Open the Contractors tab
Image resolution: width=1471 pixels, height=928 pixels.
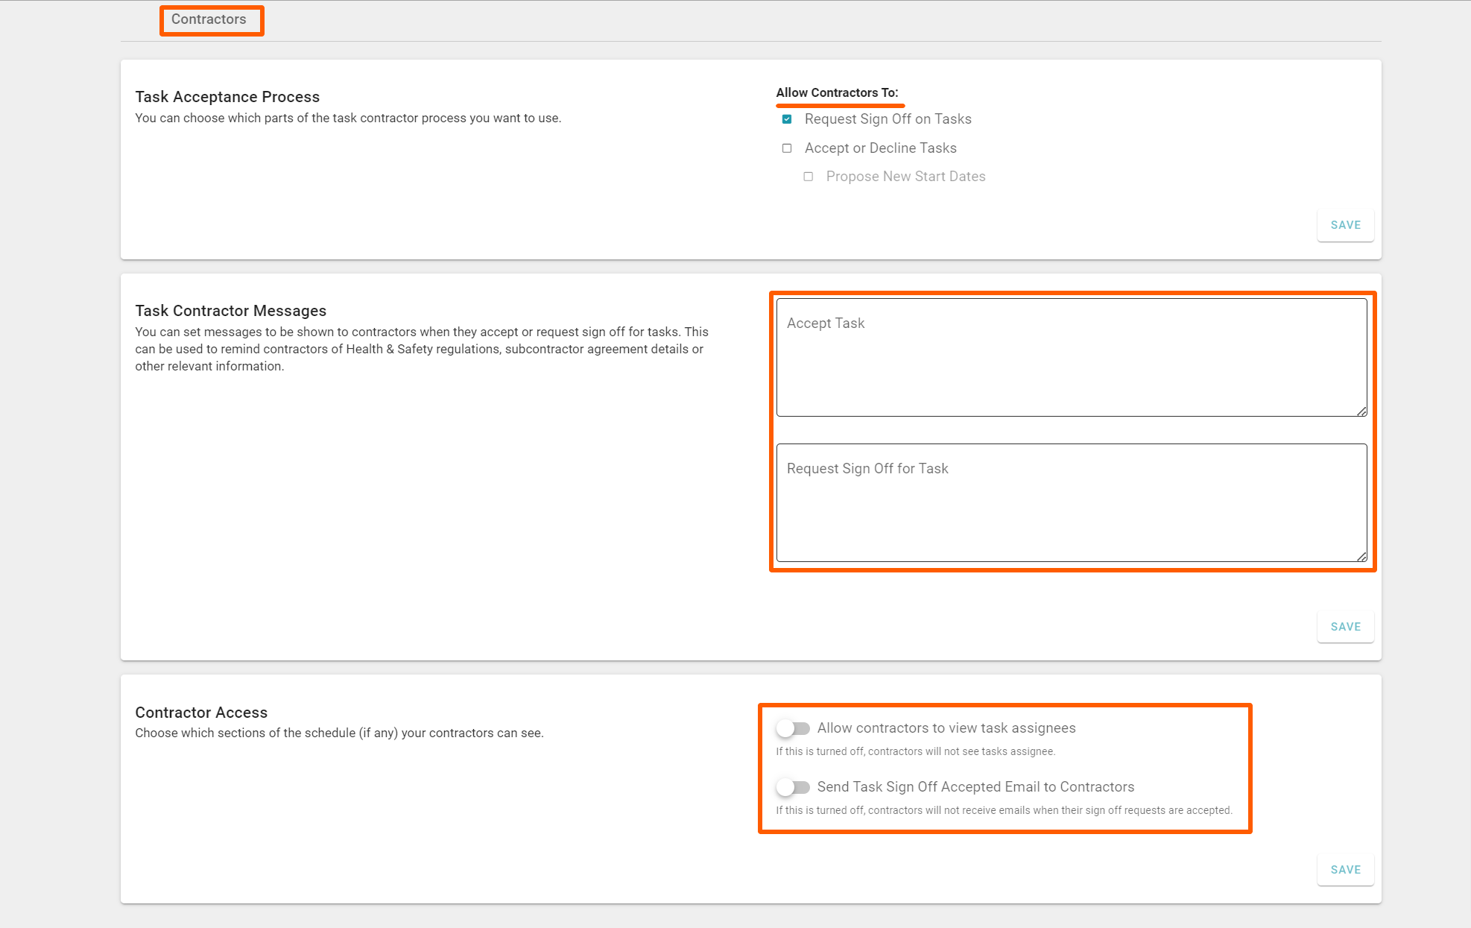pos(209,19)
